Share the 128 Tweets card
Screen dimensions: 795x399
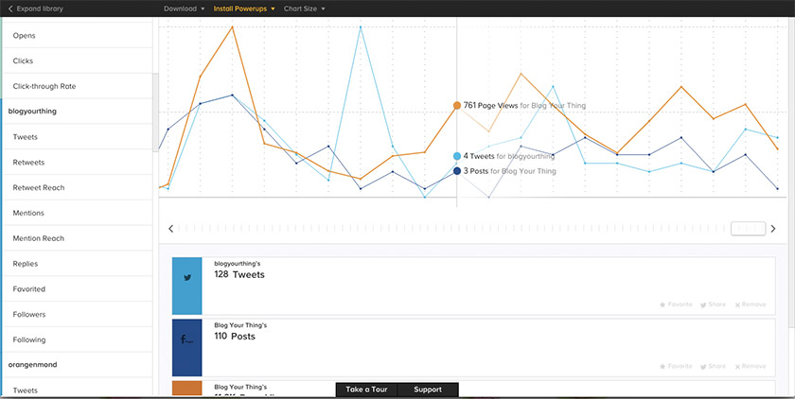[x=713, y=304]
